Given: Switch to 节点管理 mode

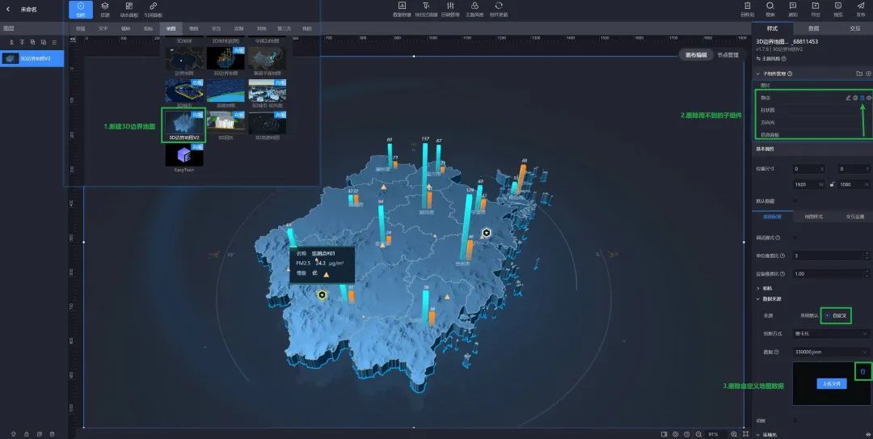Looking at the screenshot, I should point(727,55).
